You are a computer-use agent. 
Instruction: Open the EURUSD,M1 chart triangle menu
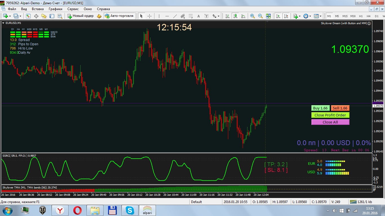(3, 23)
